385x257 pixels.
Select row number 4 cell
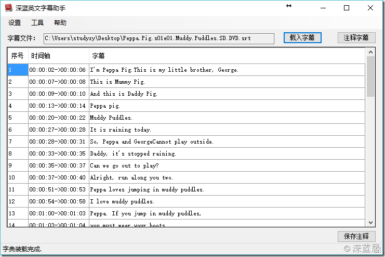[x=18, y=106]
